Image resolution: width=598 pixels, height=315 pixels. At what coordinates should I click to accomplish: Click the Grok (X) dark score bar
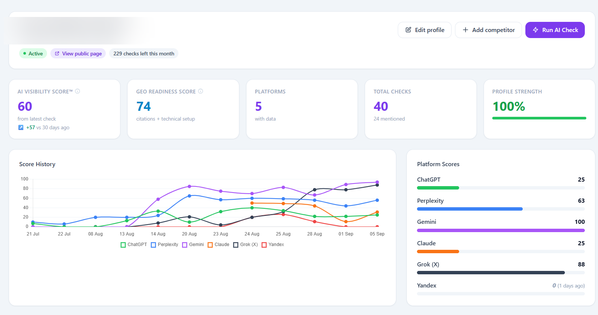click(x=491, y=272)
